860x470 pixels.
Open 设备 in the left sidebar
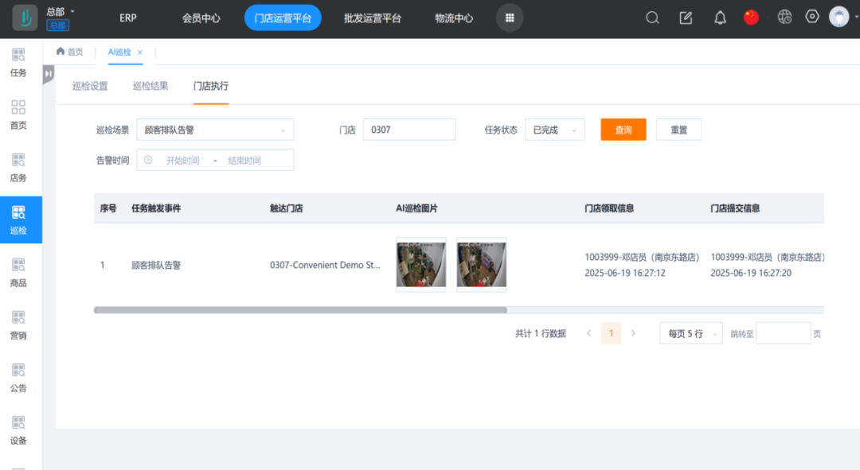(18, 429)
